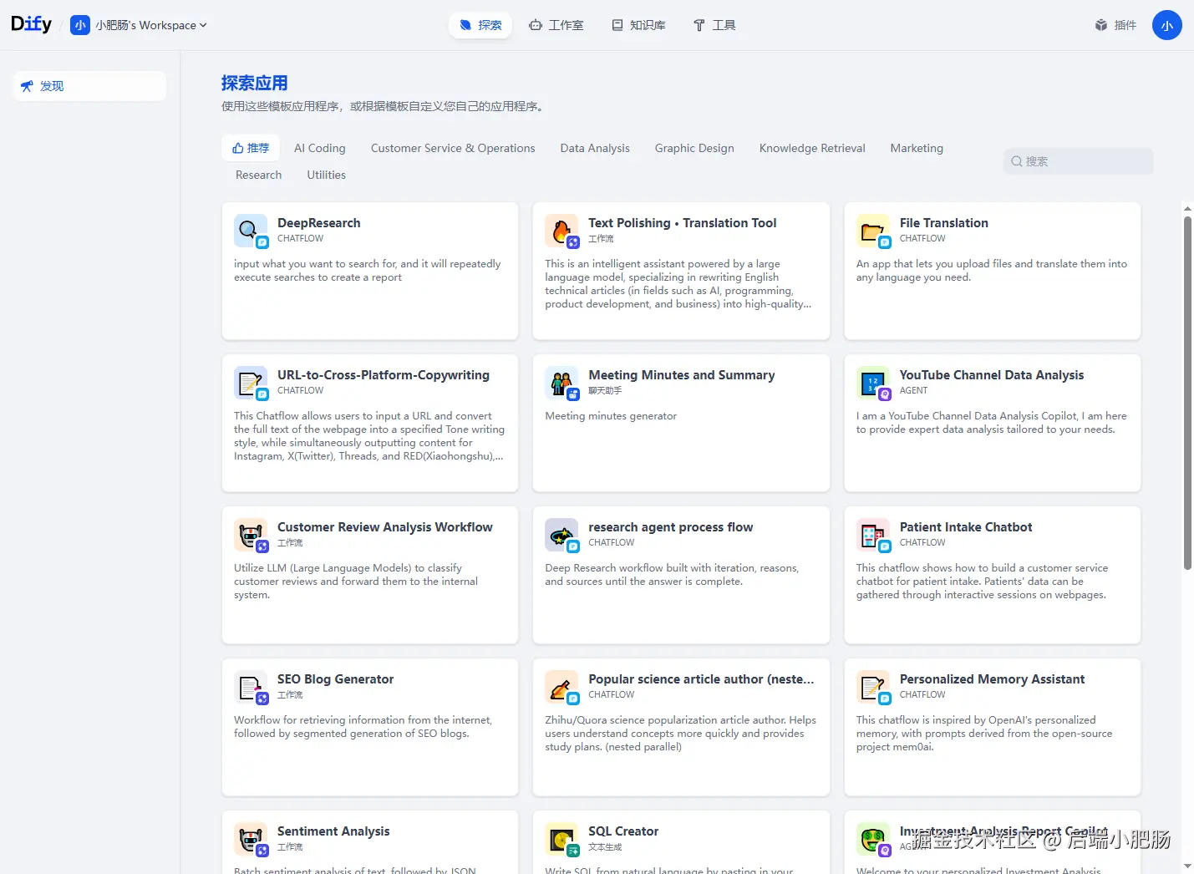Open the 插件 plugins button
Screen dimensions: 1194x874
[1115, 25]
